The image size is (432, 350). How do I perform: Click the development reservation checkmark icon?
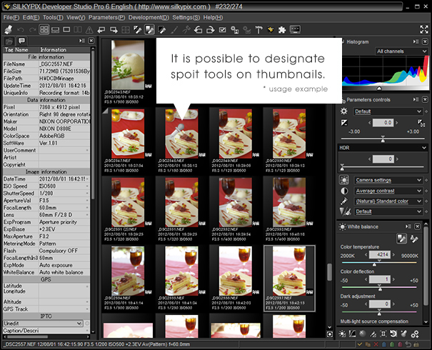pyautogui.click(x=222, y=29)
